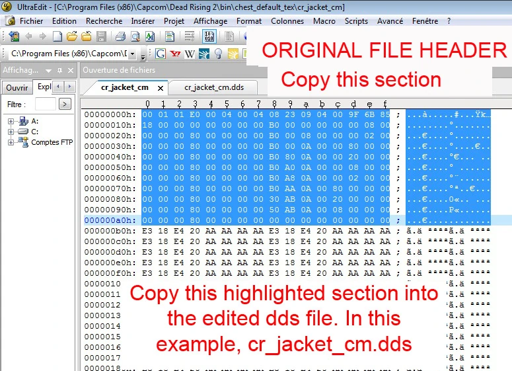Viewport: 512px width, 371px height.
Task: Click the Comptes FTP label in tree
Action: (x=52, y=142)
